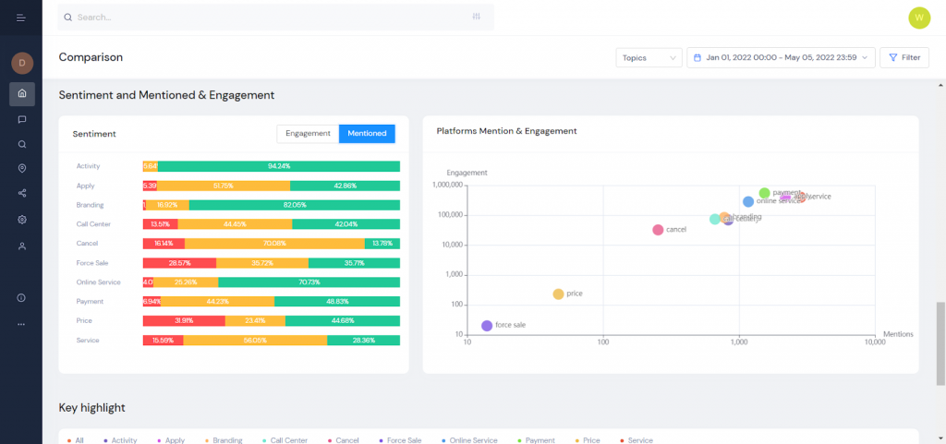Click the search icon in sidebar

click(x=22, y=144)
